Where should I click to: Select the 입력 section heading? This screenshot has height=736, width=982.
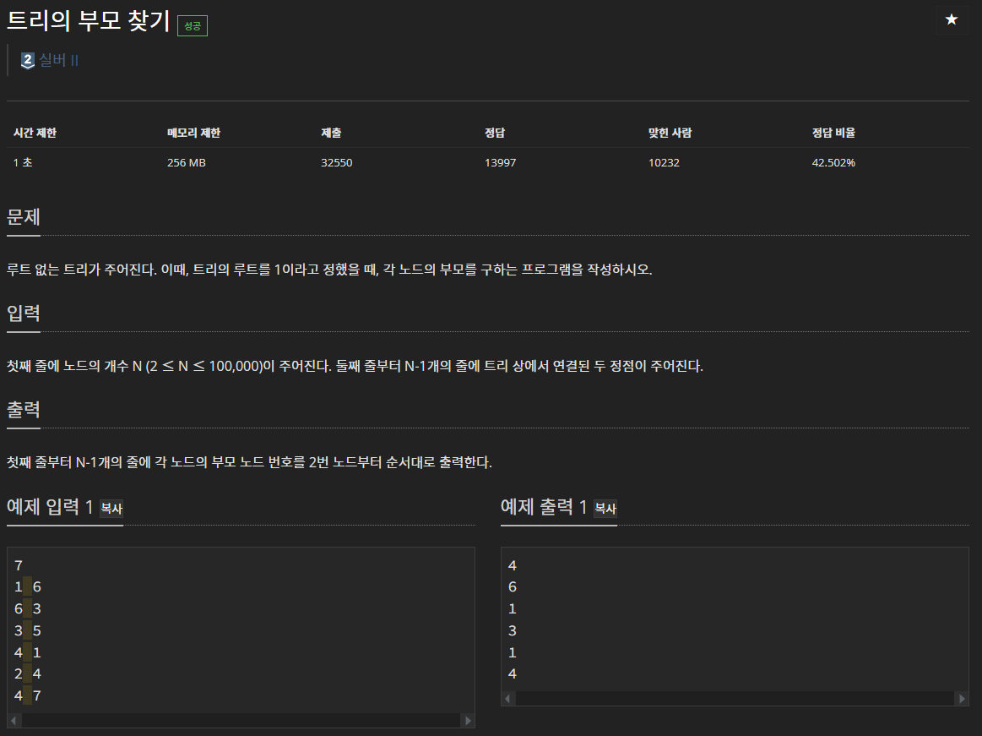click(22, 313)
